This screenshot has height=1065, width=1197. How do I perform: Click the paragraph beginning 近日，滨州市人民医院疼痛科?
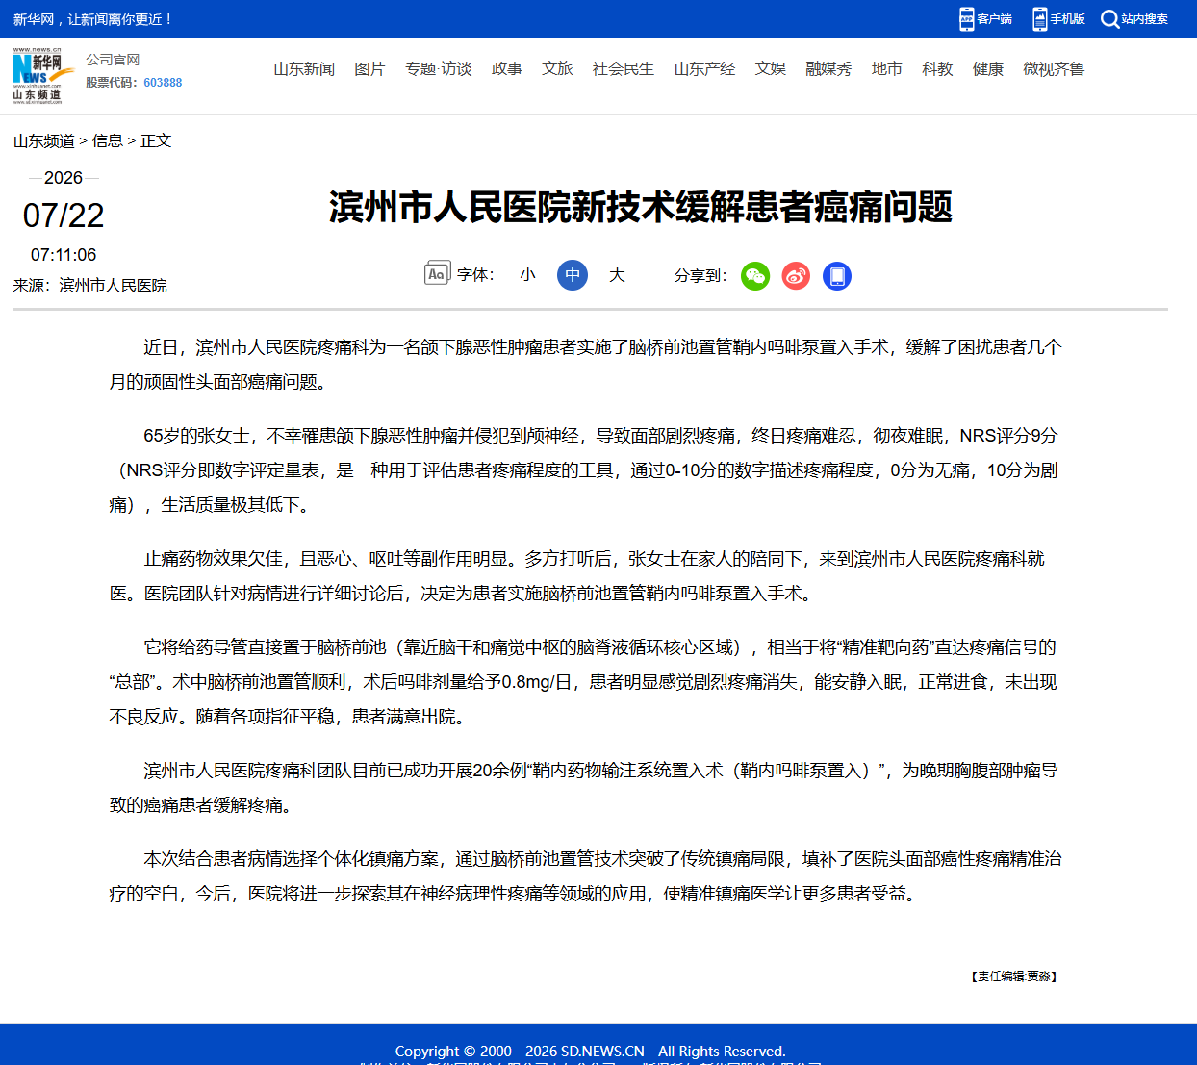coord(585,365)
